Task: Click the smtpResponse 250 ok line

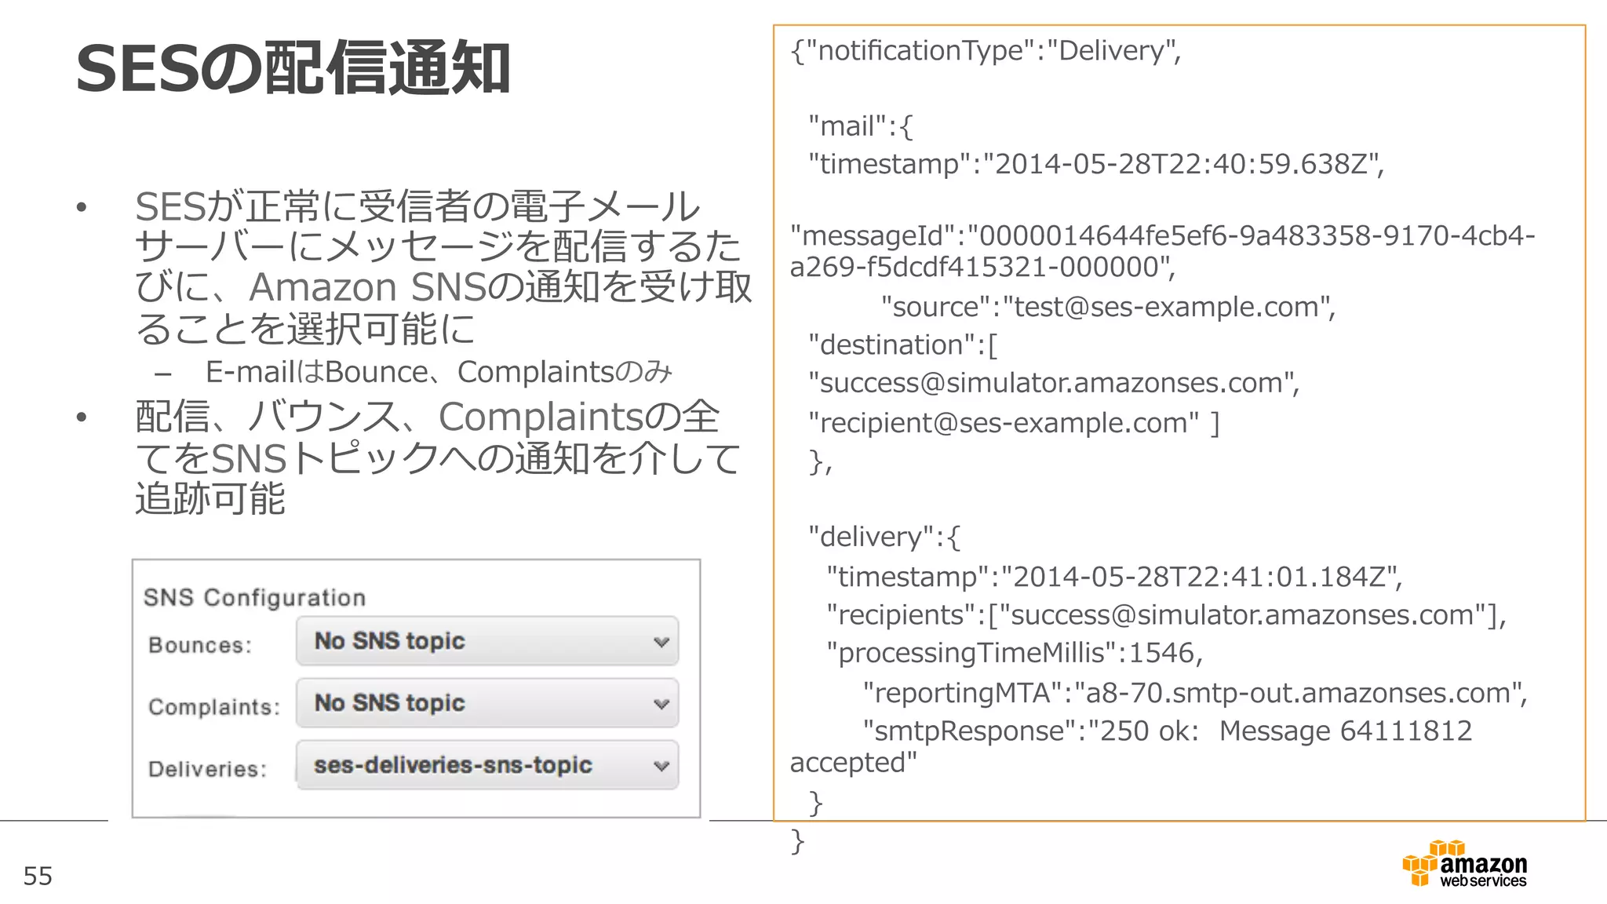Action: [1131, 746]
